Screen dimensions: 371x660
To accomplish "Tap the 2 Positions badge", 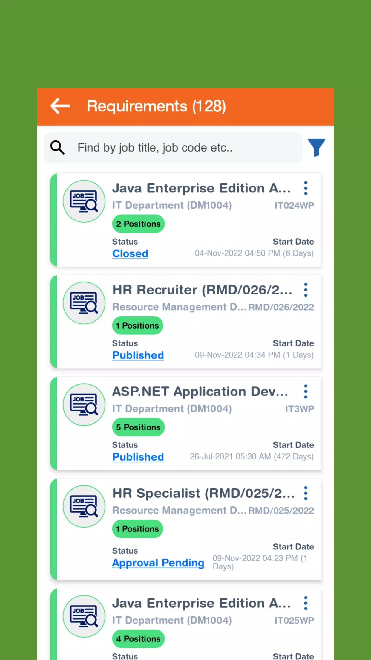I will [x=138, y=224].
